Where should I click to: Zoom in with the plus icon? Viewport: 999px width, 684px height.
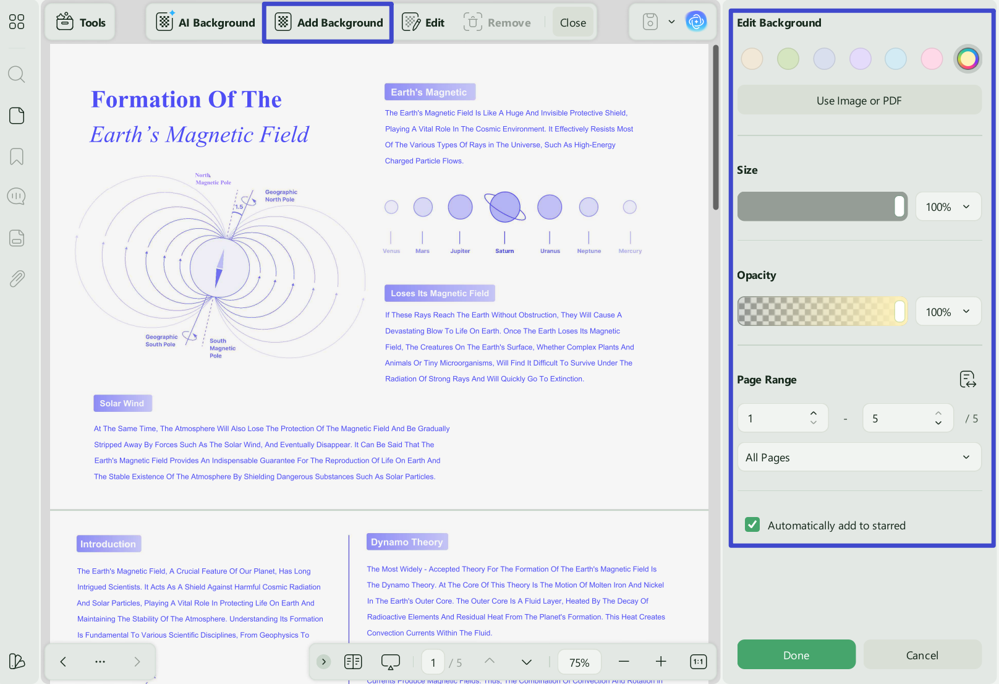[x=661, y=662]
